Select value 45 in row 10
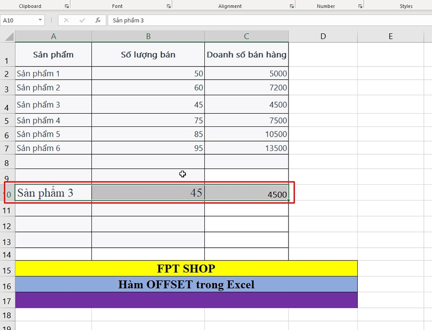Image resolution: width=432 pixels, height=330 pixels. (148, 193)
